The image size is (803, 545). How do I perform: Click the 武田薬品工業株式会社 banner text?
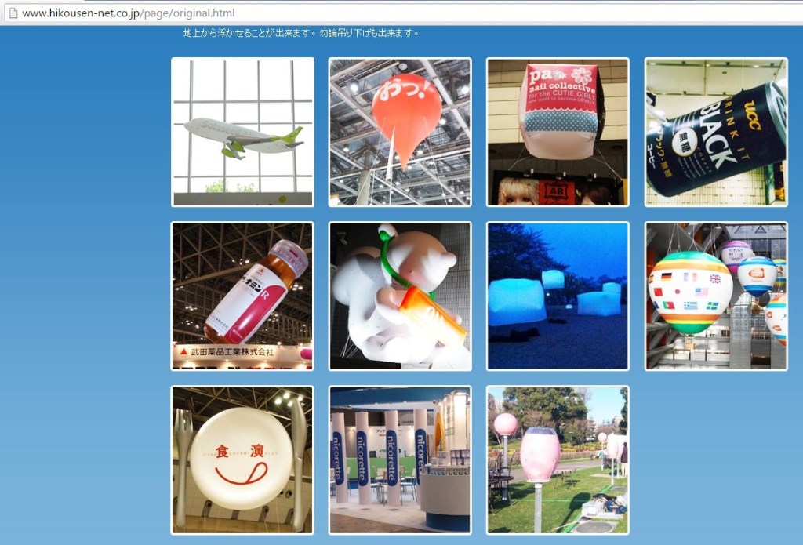232,352
